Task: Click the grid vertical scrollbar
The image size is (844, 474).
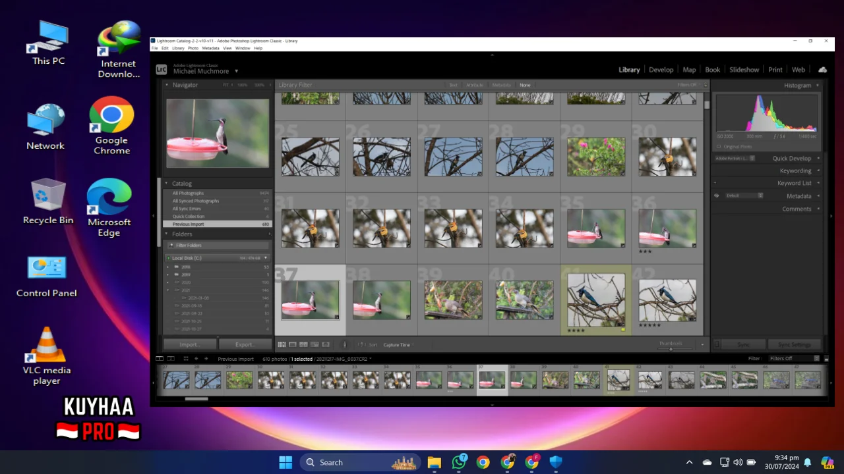Action: point(707,104)
